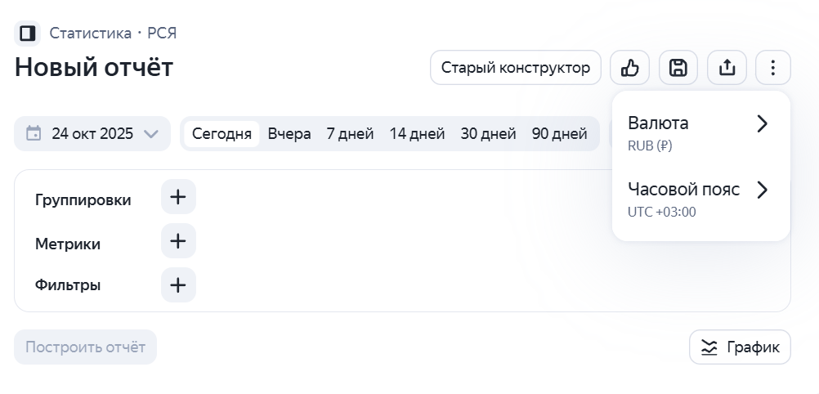819x394 pixels.
Task: Save the report with floppy icon
Action: point(678,68)
